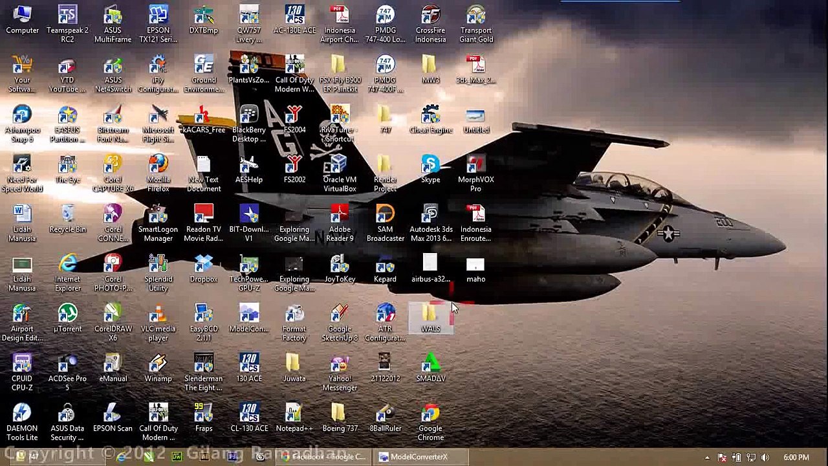Open Ashampoo Snap 6 icon
The width and height of the screenshot is (828, 466).
(x=22, y=124)
